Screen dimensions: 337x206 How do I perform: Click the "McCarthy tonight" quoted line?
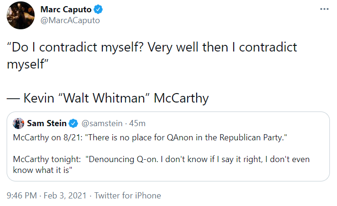pos(161,160)
